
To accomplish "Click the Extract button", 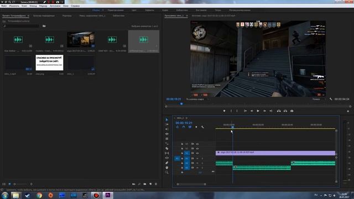I will (285, 111).
